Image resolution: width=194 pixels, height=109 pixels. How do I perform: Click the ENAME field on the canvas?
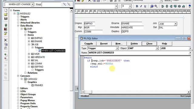click(132, 24)
